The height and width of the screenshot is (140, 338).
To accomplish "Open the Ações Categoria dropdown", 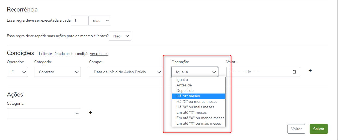I will click(x=44, y=113).
